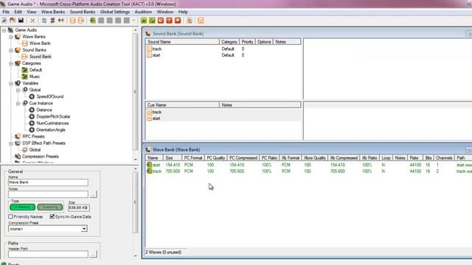Enable the Friendly Names checkbox

(10, 216)
